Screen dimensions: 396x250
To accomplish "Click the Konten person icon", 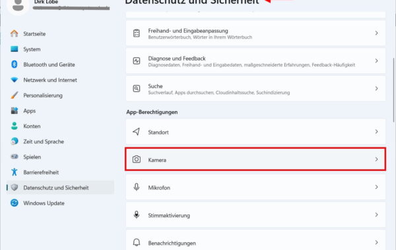I will click(15, 126).
